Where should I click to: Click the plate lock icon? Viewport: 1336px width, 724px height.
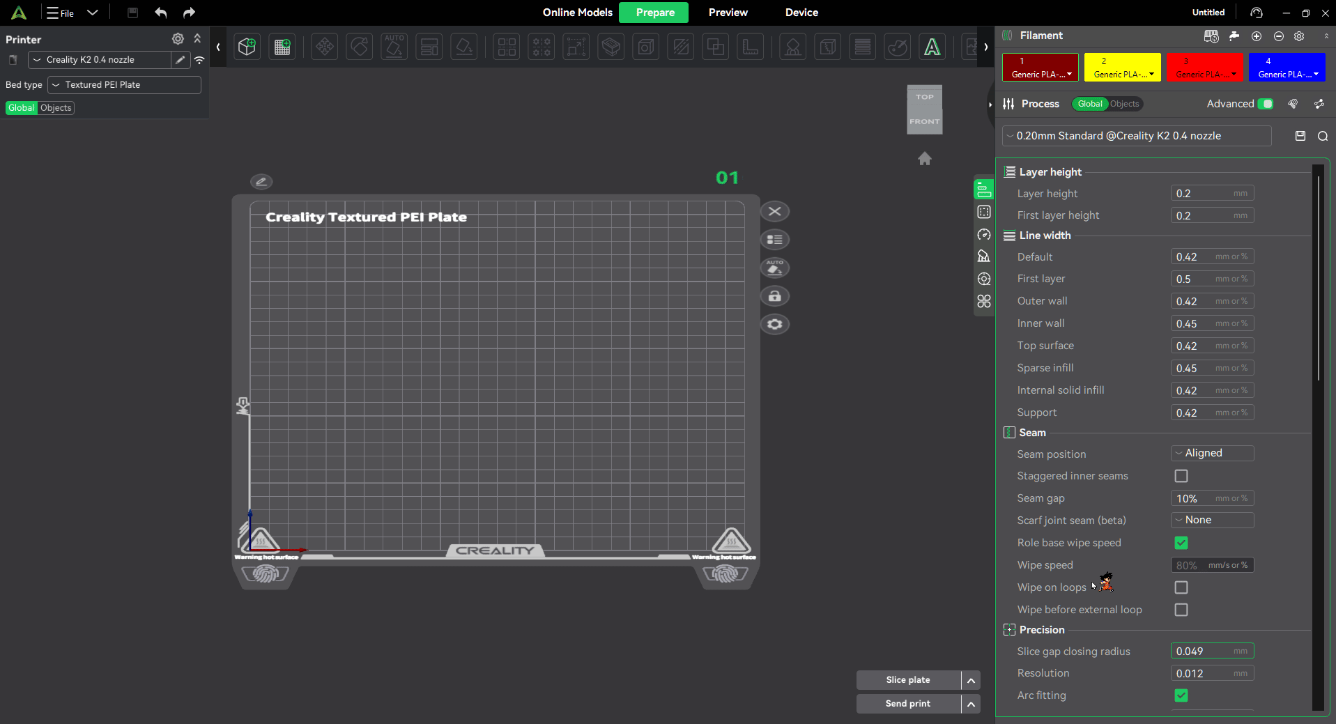coord(774,296)
